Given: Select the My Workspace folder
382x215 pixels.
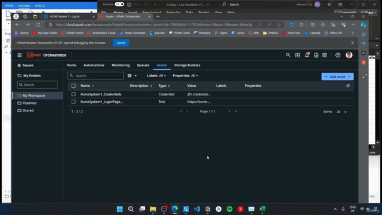Looking at the screenshot, I should [37, 96].
